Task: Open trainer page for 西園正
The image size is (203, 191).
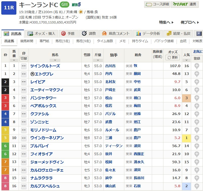Action: 139,154
